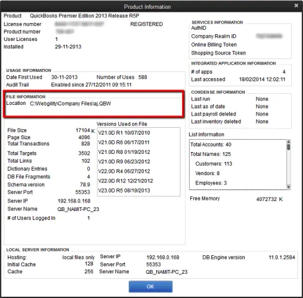The image size is (303, 298).
Task: Click the list scrollbar up arrow
Action: pos(289,142)
